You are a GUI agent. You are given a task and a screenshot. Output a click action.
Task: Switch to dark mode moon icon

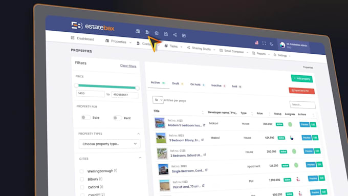[x=271, y=44]
